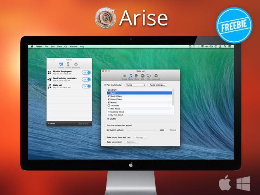Click the Audio Settings... button
This screenshot has height=195, width=260.
158,85
